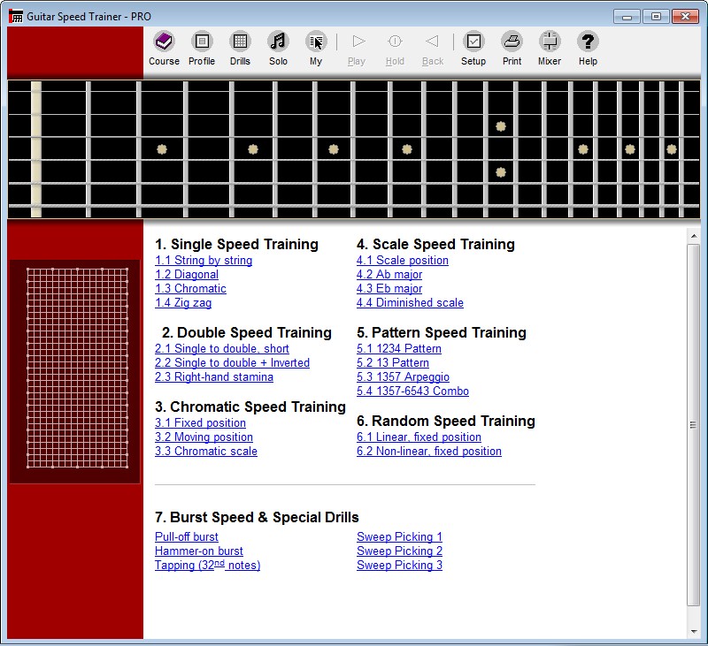The image size is (708, 646).
Task: Open the My toolbar icon
Action: click(316, 42)
